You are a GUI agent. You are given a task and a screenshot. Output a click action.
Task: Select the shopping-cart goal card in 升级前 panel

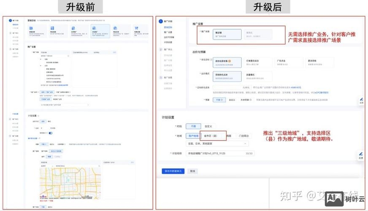coord(141,31)
